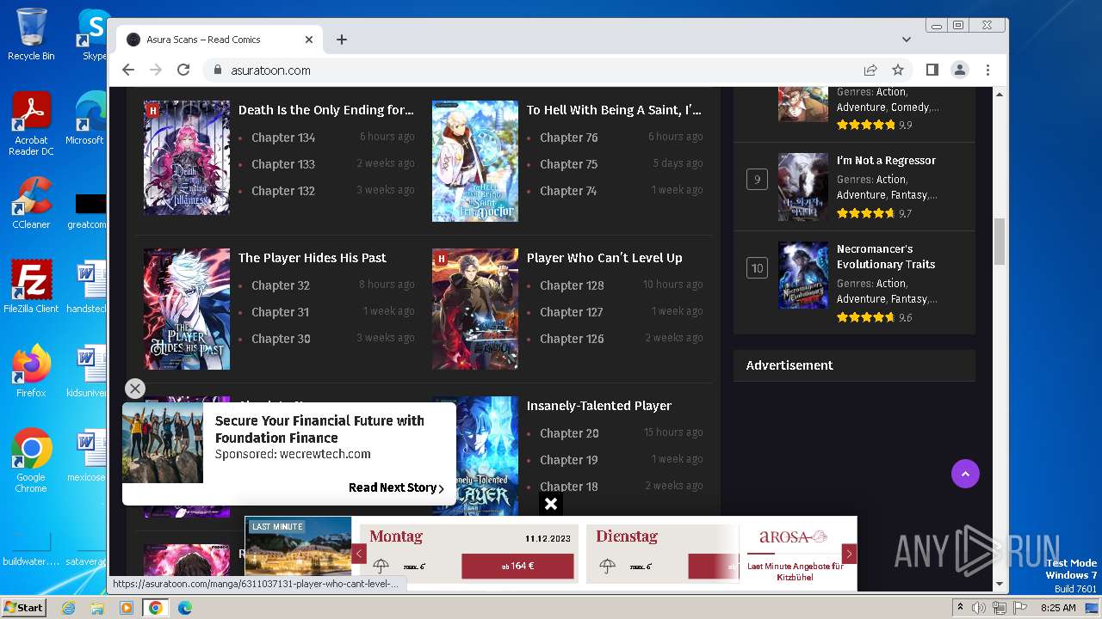Viewport: 1102px width, 619px height.
Task: Click the I'm Not a Regressor thumbnail
Action: coord(803,187)
